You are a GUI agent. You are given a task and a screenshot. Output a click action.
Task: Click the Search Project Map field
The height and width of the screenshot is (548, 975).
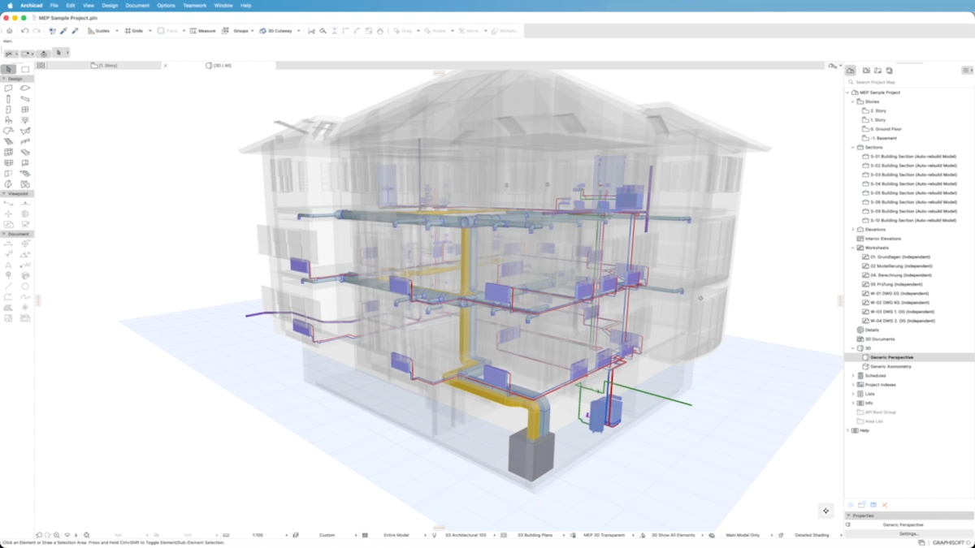908,82
